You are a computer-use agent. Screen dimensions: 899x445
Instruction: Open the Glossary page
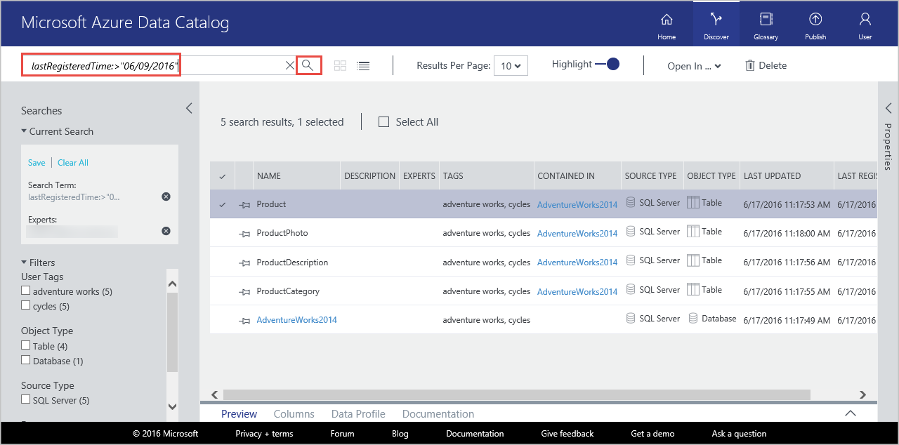coord(766,23)
